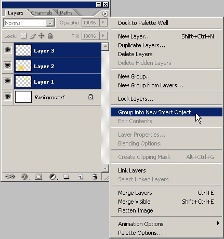Click the trash delete layer icon
The image size is (224, 239).
(95, 177)
